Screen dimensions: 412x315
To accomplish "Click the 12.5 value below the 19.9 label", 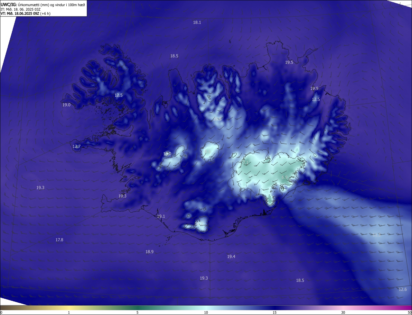I will click(316, 100).
